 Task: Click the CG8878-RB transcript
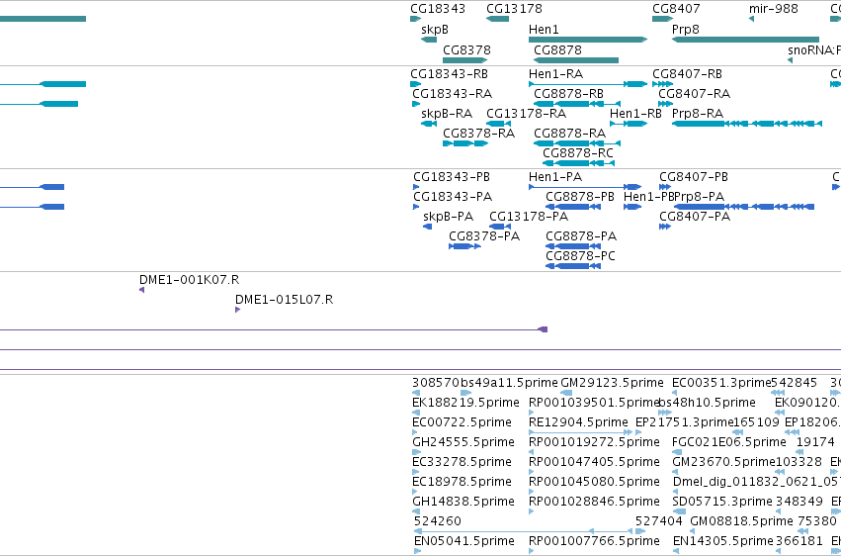click(x=577, y=104)
